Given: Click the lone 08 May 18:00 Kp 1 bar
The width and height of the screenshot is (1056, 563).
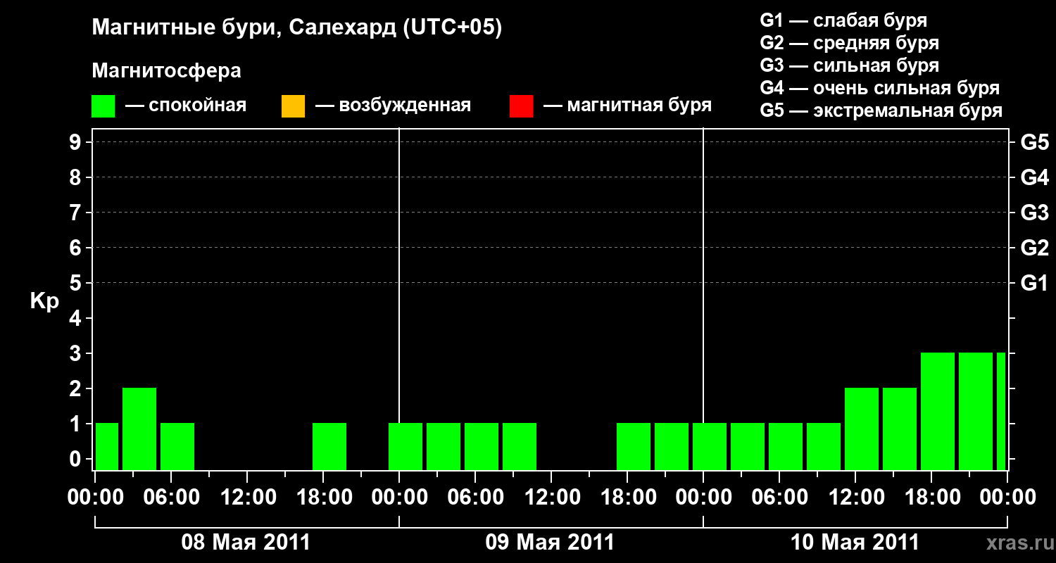Looking at the screenshot, I should (329, 447).
